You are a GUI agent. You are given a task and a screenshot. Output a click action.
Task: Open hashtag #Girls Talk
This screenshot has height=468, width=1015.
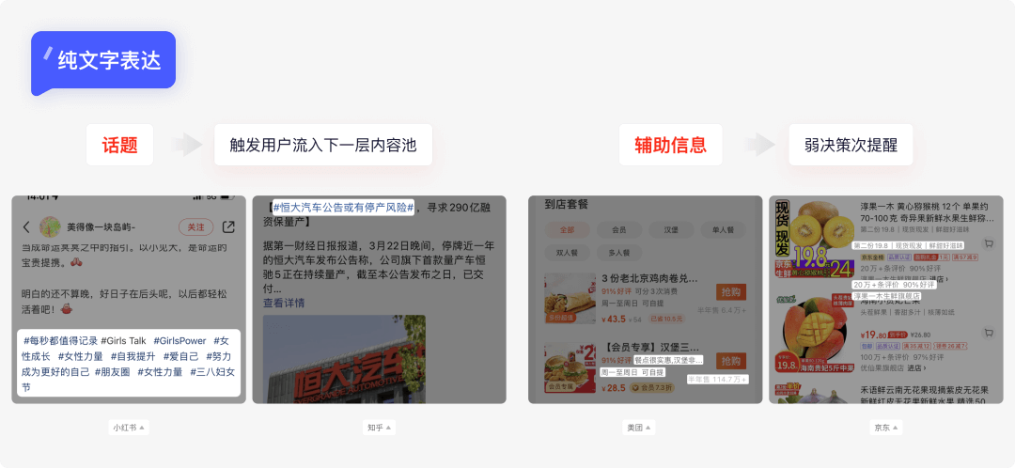point(124,340)
